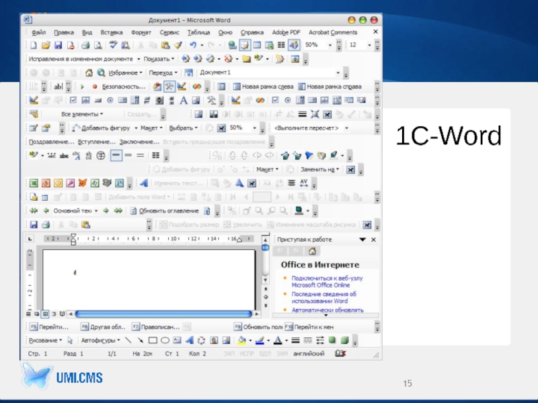Open the Правка menu
538x403 pixels.
[x=64, y=32]
